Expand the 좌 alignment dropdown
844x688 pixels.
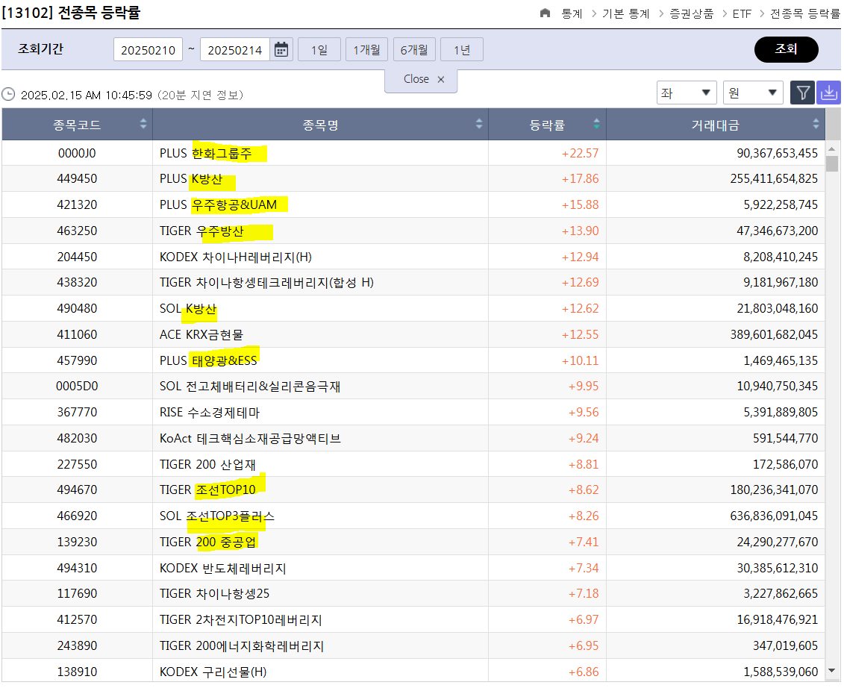(686, 93)
